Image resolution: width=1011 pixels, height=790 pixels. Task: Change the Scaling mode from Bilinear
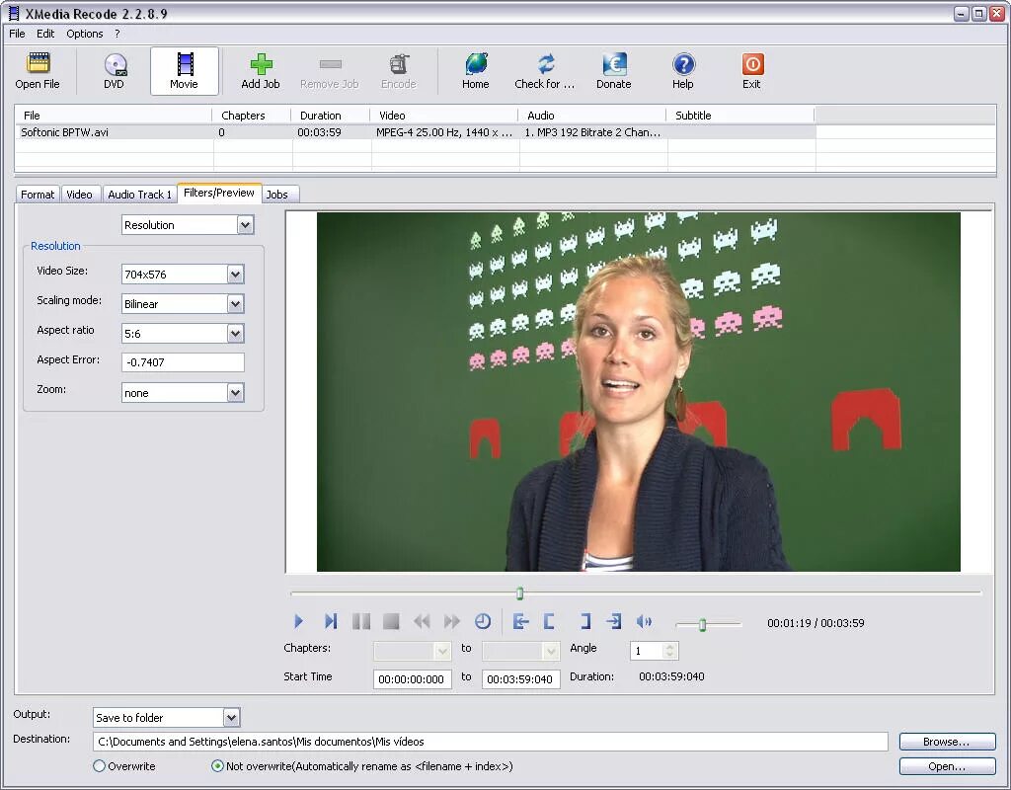pyautogui.click(x=236, y=303)
